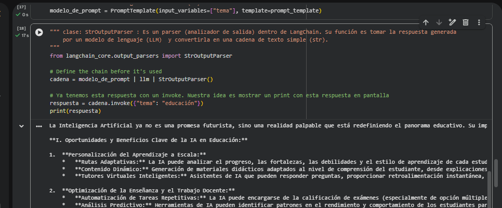Run cell 18 with the play button

(x=39, y=32)
